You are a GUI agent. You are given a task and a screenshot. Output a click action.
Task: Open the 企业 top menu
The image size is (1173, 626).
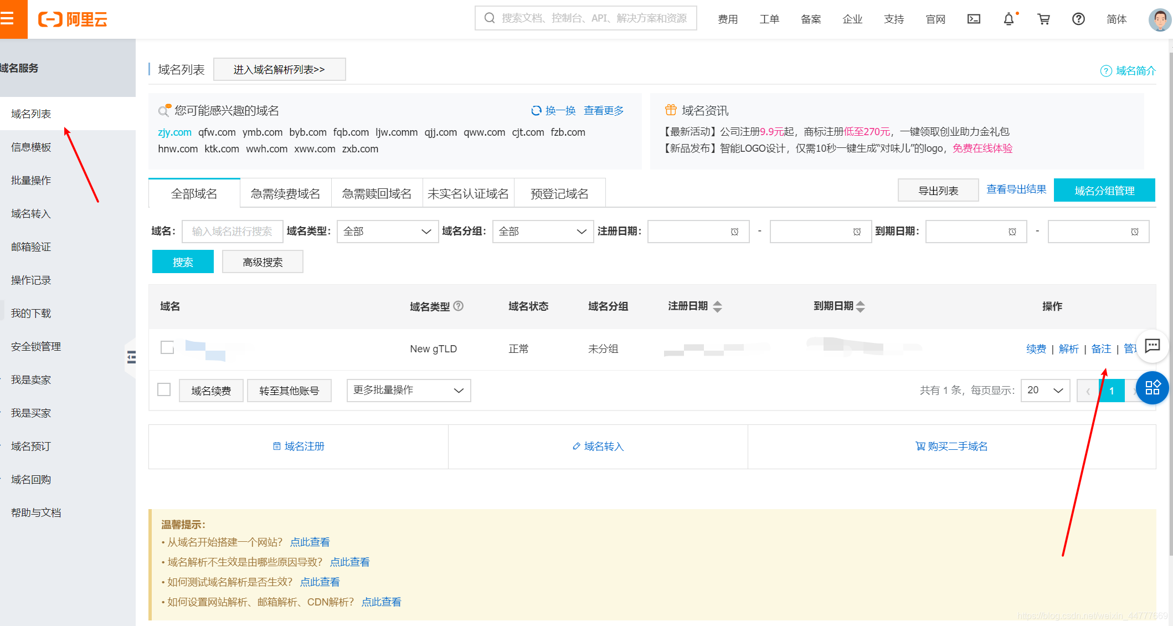pyautogui.click(x=852, y=19)
